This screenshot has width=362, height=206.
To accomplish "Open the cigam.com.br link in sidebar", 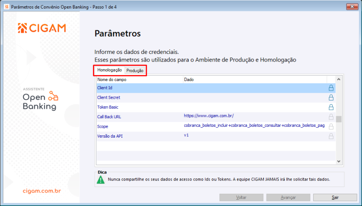I will [x=42, y=191].
